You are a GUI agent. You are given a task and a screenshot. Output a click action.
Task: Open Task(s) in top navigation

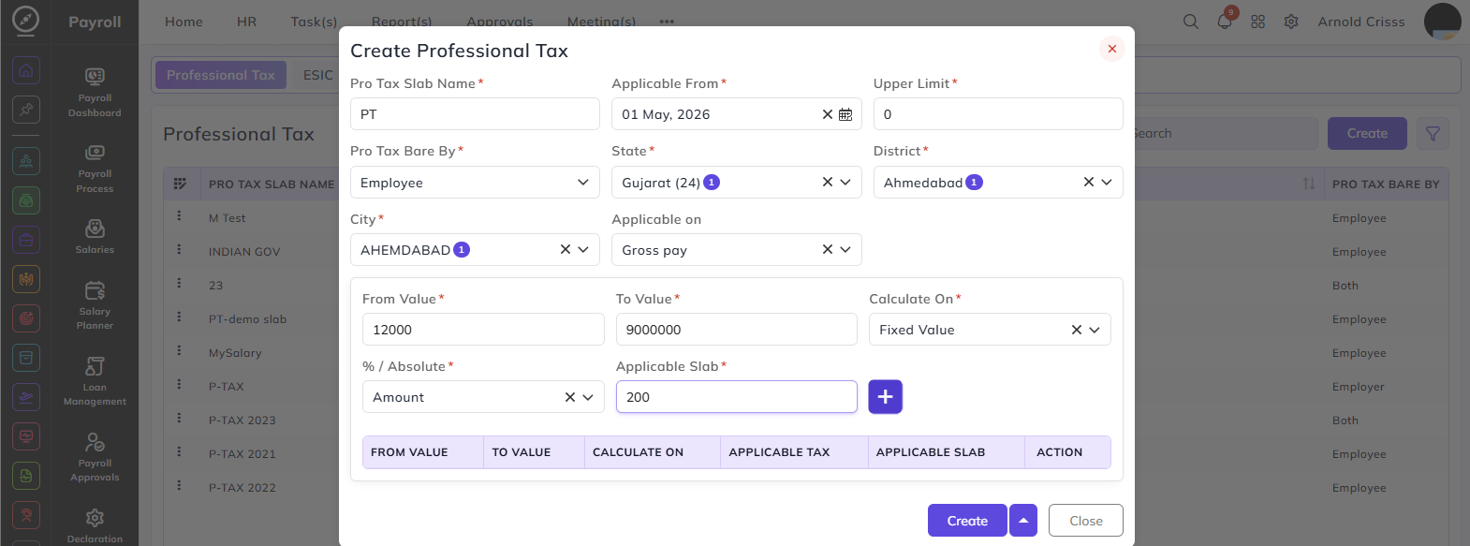314,22
